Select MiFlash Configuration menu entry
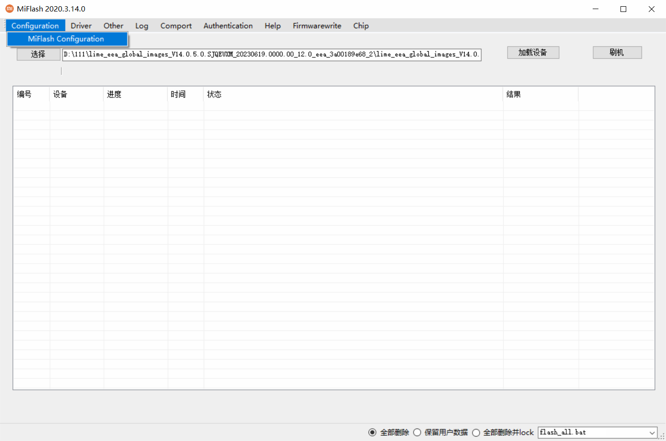666x441 pixels. tap(66, 39)
